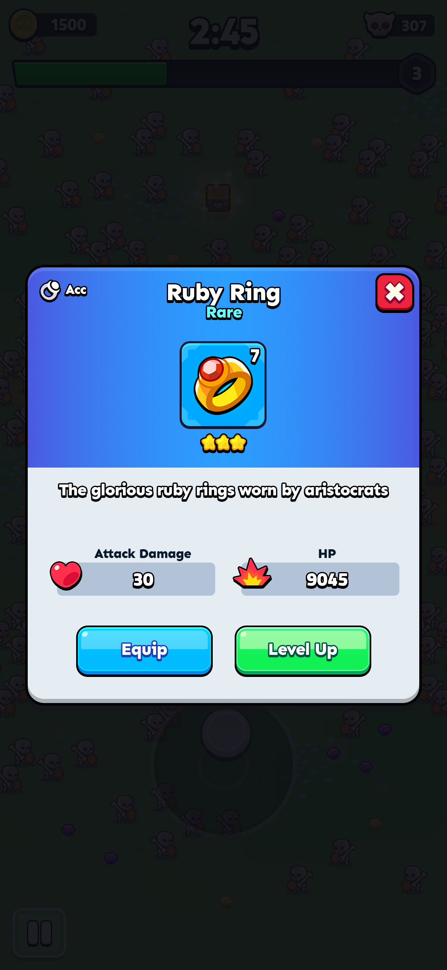
Task: Tap the 2:45 countdown timer
Action: point(224,33)
